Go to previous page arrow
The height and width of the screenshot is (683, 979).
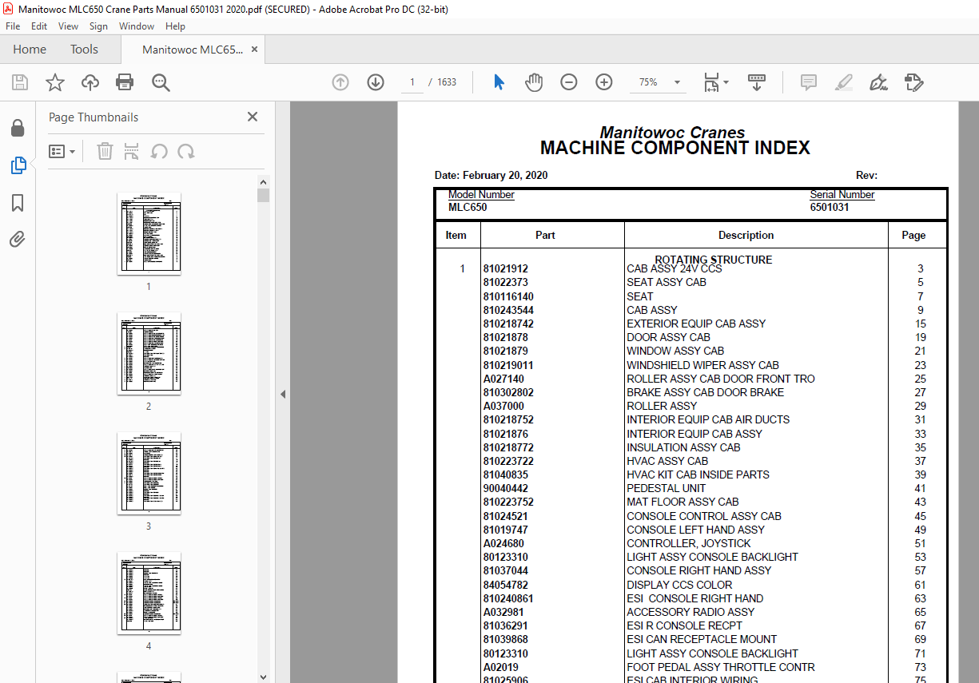pos(340,82)
